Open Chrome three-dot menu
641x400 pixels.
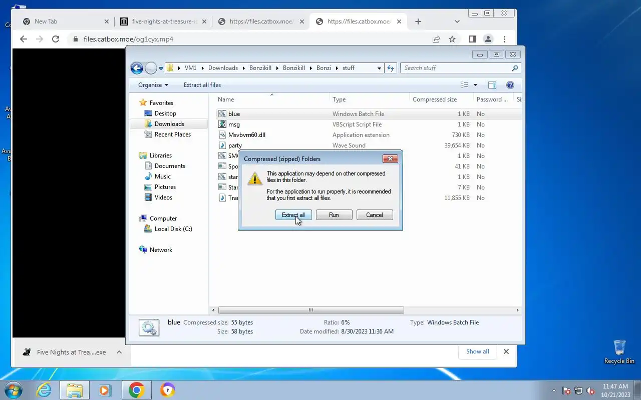(504, 39)
